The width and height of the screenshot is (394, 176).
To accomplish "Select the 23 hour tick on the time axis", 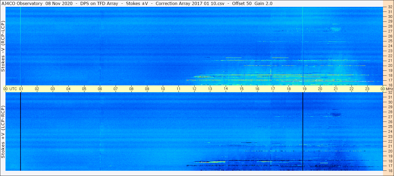I will tap(367, 89).
